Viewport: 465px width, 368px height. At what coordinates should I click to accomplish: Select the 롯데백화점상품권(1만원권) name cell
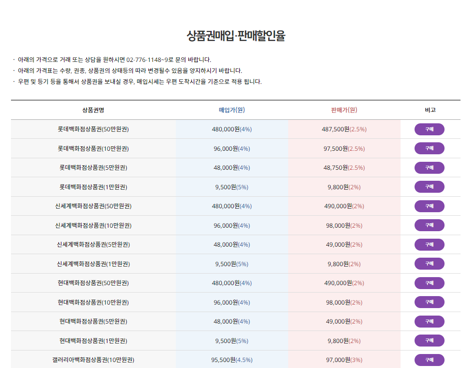93,187
